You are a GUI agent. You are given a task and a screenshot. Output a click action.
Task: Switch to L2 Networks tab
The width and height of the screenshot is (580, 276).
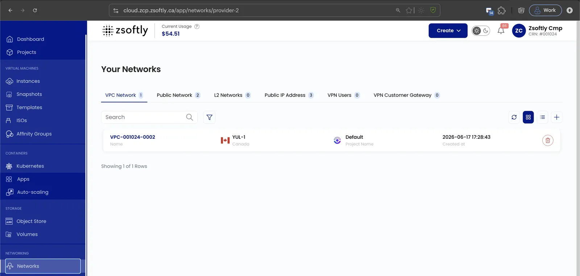point(232,95)
